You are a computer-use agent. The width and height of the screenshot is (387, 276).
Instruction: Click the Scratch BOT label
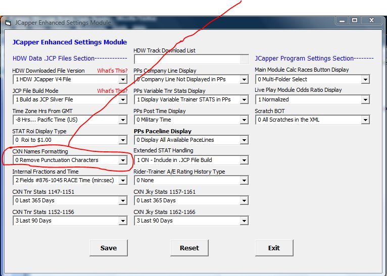270,111
